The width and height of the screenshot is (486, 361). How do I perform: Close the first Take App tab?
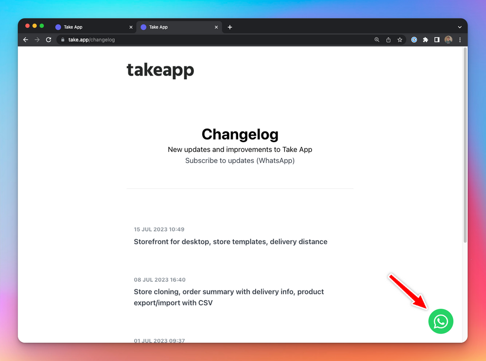[x=131, y=27]
